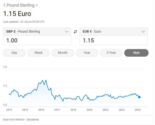155x125 pixels.
Task: Show the Month chart range
Action: 63,53
